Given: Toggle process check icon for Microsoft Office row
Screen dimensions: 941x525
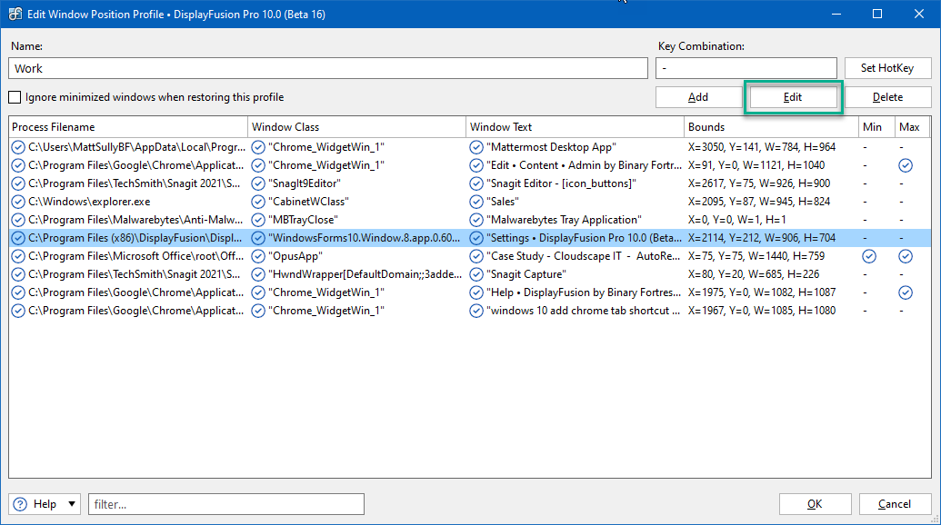Looking at the screenshot, I should click(18, 256).
